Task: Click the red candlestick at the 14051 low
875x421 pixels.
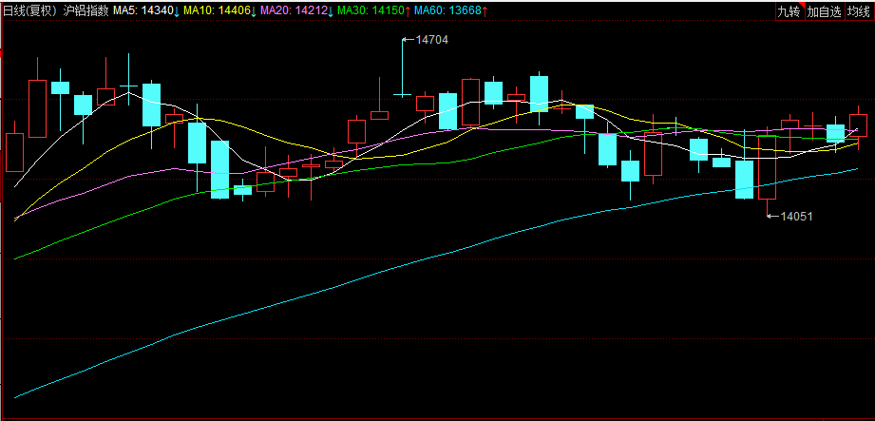Action: 768,171
